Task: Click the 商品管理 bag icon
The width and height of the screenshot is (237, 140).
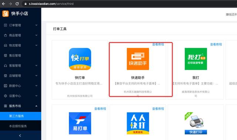Action: tap(6, 35)
